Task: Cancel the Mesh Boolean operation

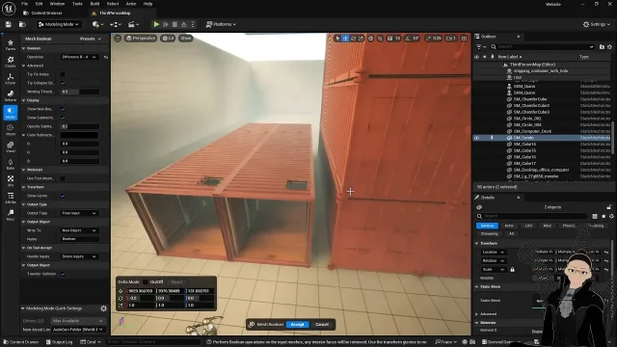Action: click(322, 325)
